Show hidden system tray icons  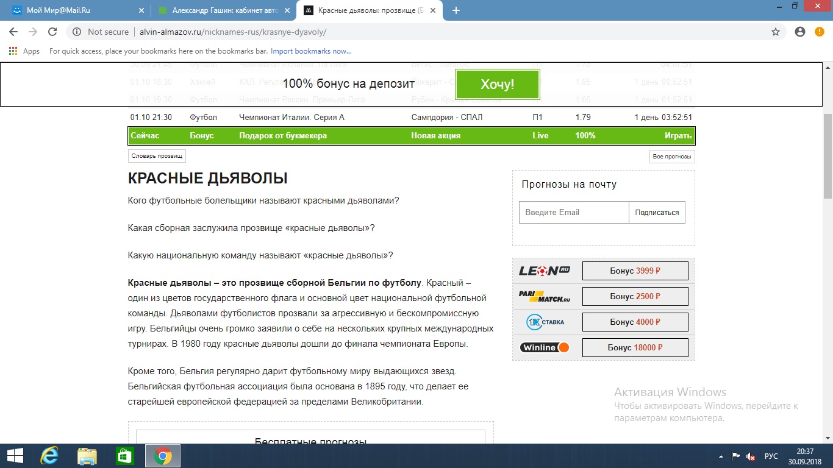tap(721, 456)
